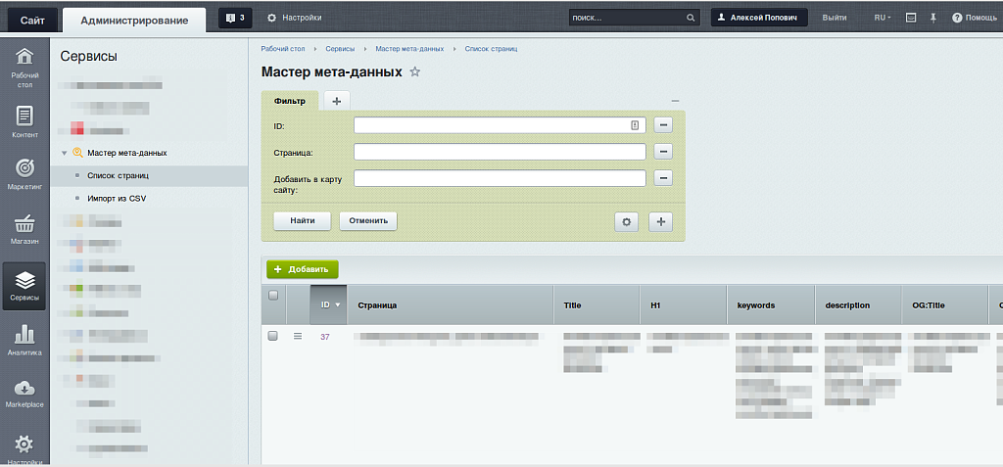Open filter settings gear button

point(626,221)
